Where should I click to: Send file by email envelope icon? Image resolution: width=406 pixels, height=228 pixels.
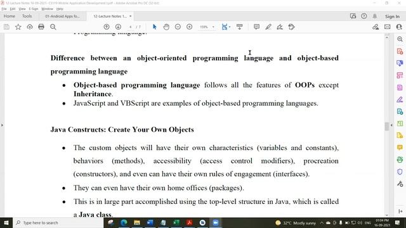click(388, 27)
